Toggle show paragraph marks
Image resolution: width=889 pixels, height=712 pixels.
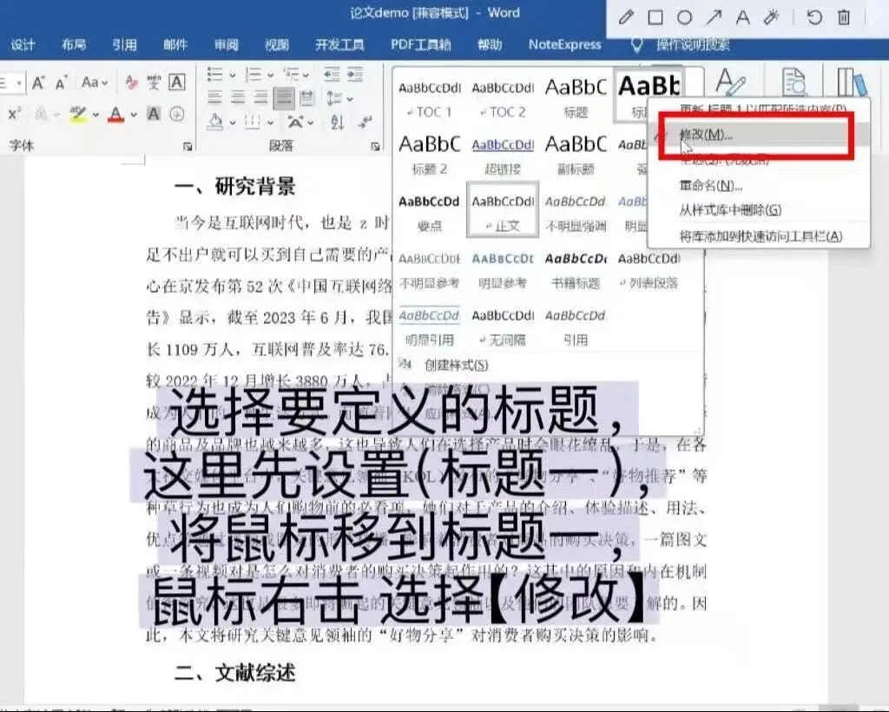coord(365,122)
